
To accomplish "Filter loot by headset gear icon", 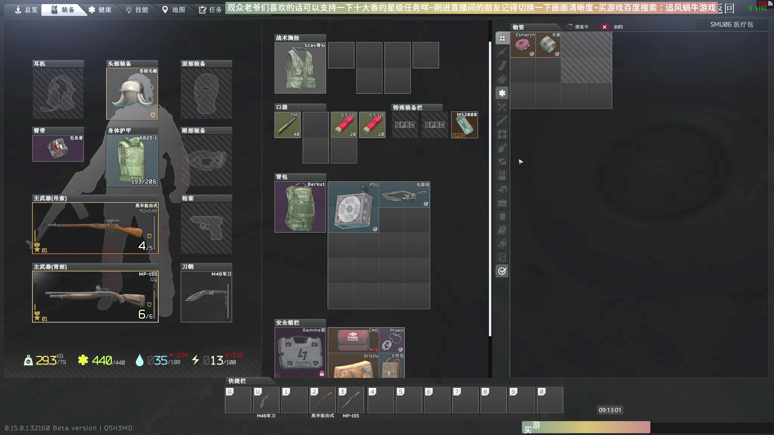I will tap(502, 189).
